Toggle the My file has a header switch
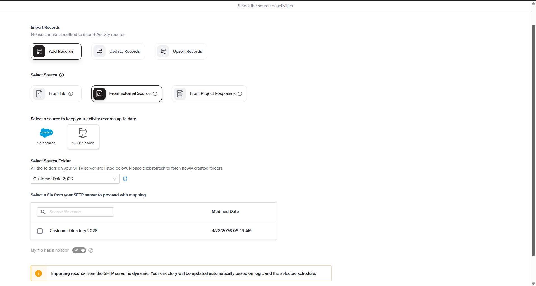 coord(79,250)
